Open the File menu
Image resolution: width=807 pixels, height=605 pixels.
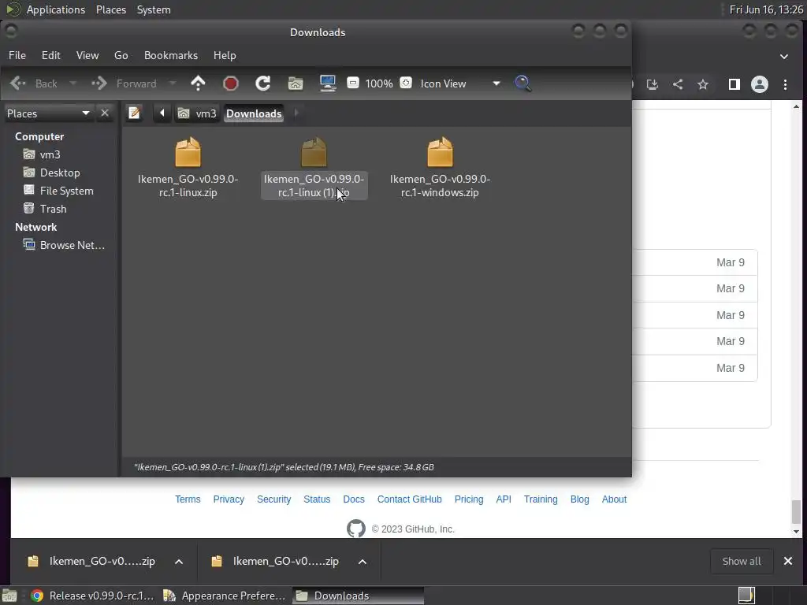[17, 55]
